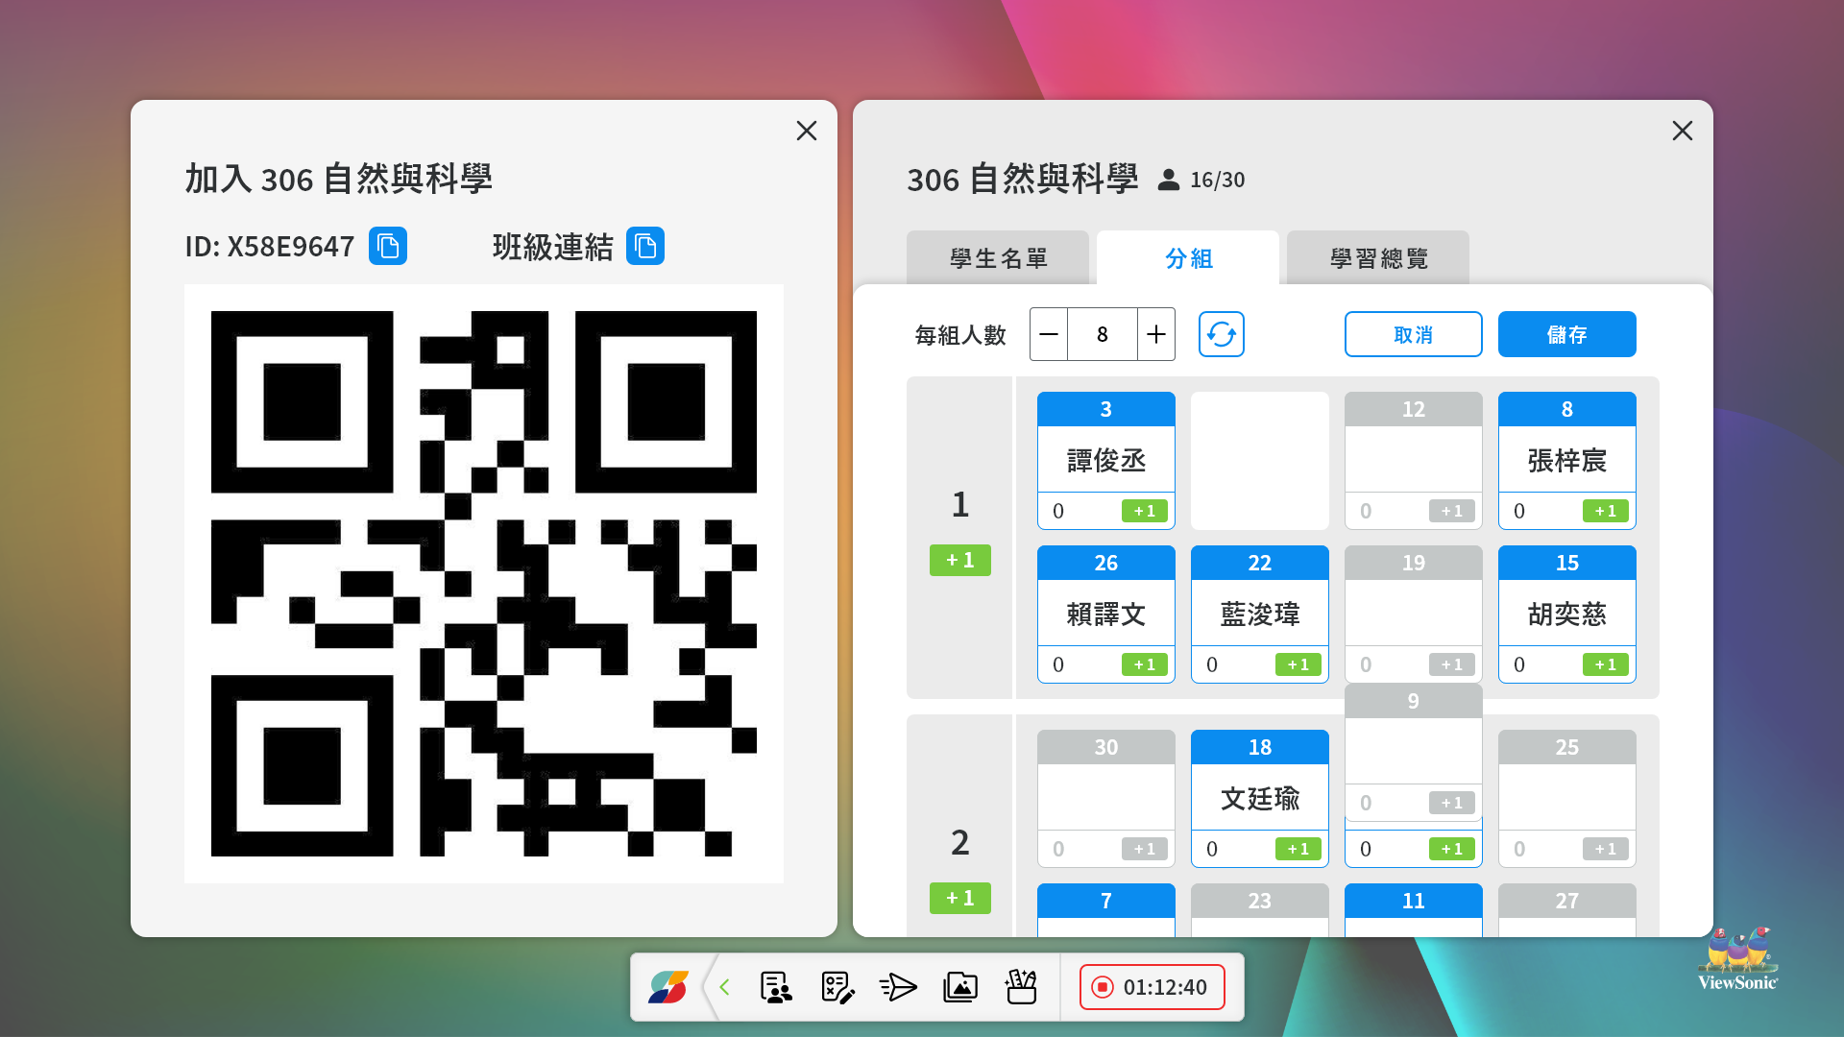Select the quiz editing tool in toolbar
The height and width of the screenshot is (1037, 1844).
(x=837, y=987)
